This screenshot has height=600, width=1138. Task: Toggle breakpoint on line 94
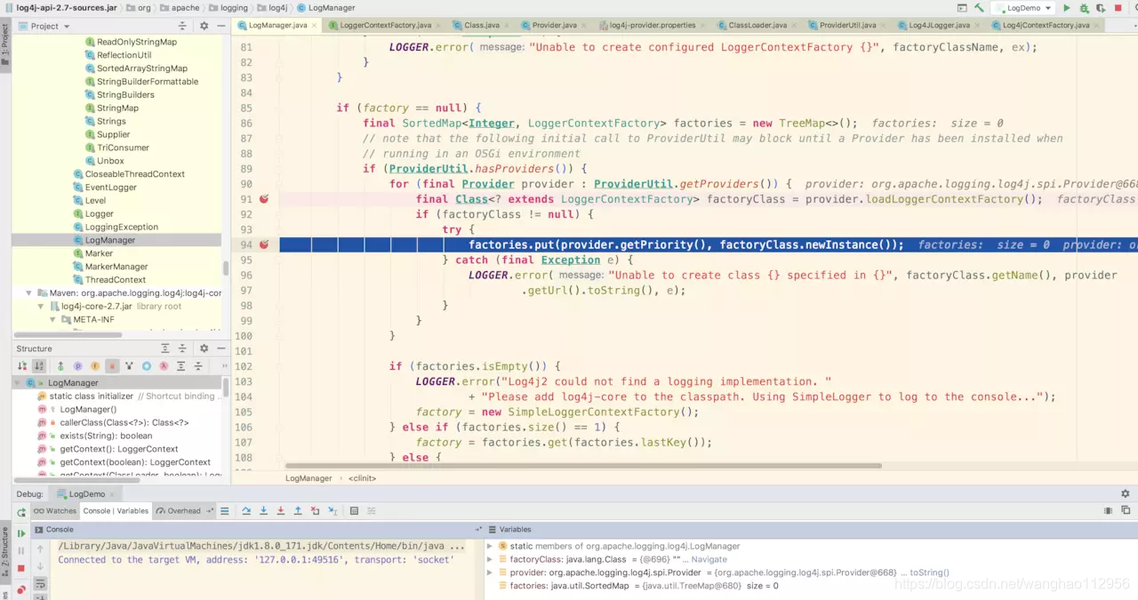click(264, 244)
